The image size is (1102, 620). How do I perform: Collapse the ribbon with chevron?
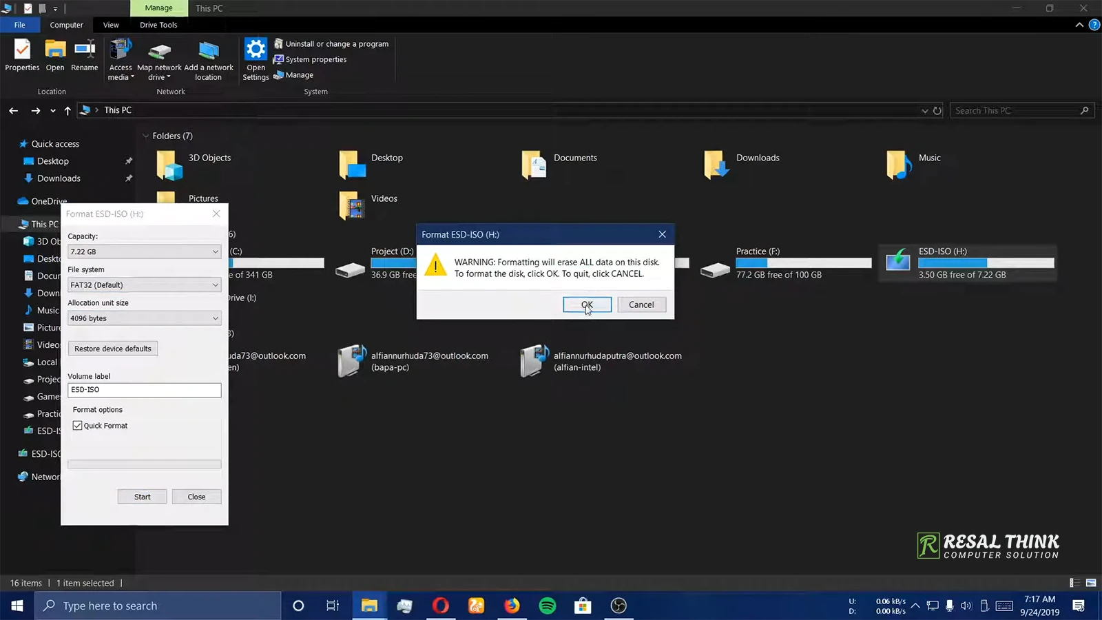point(1079,25)
